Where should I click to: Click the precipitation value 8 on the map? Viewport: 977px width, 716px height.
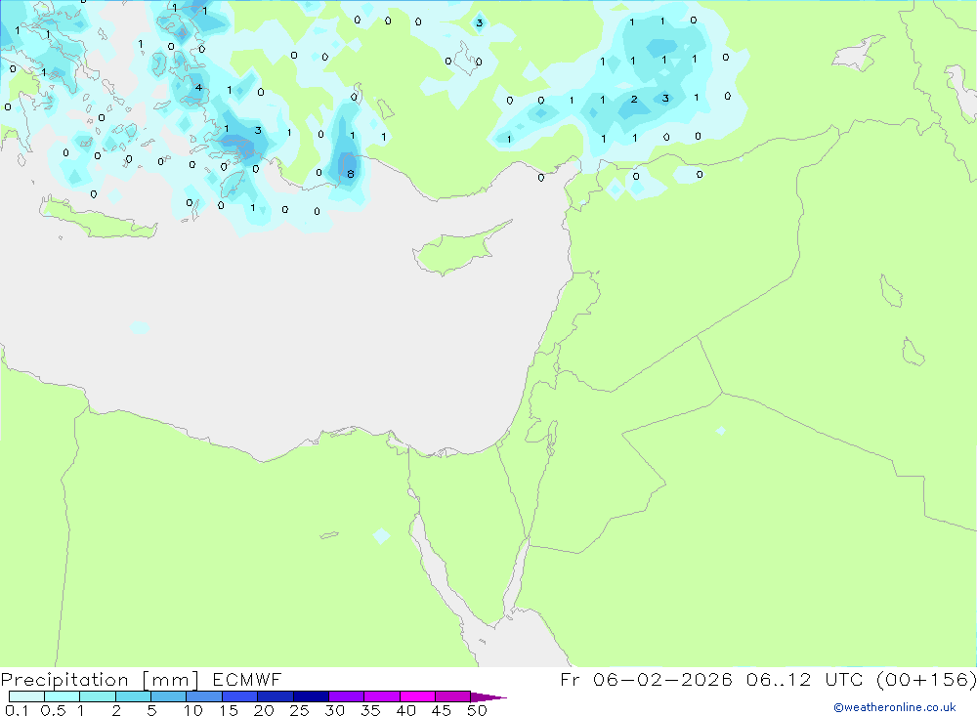pos(350,174)
